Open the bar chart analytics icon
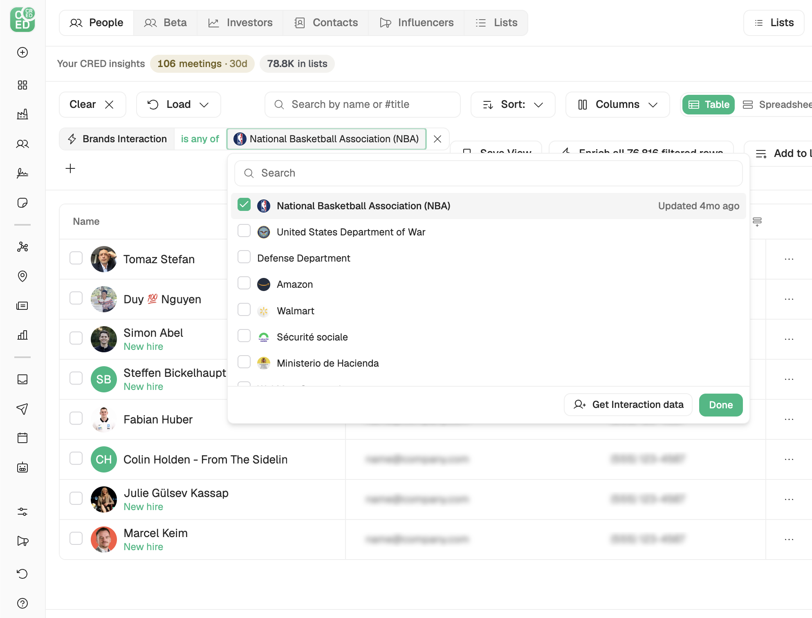This screenshot has height=618, width=812. pos(22,335)
